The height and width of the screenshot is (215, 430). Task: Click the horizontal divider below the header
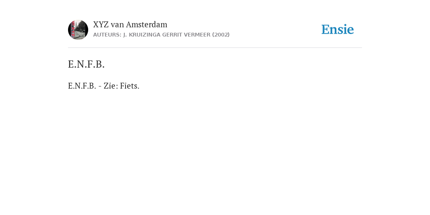[x=215, y=48]
